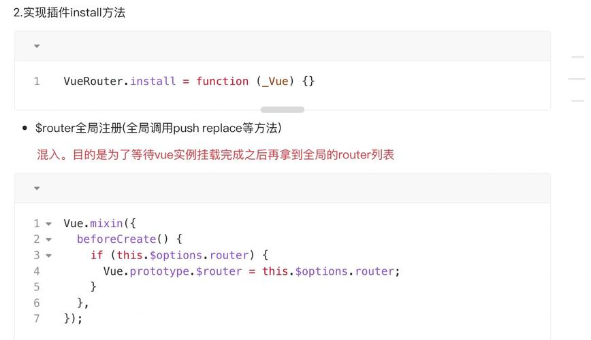Collapse the Vue.mixin code block chevron

[37, 188]
